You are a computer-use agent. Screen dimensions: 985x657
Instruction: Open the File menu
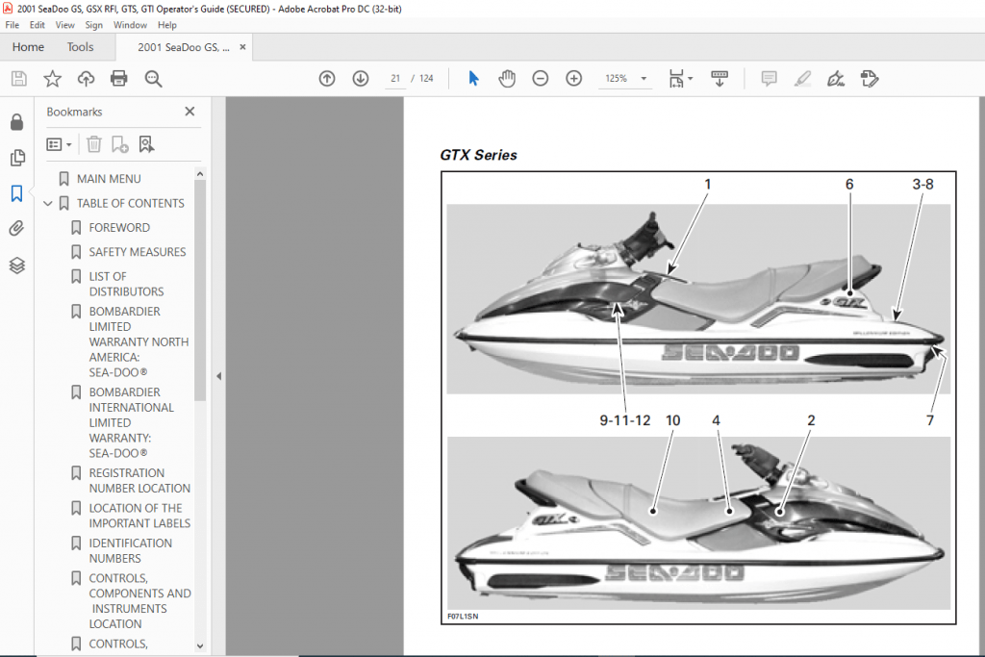[x=12, y=25]
